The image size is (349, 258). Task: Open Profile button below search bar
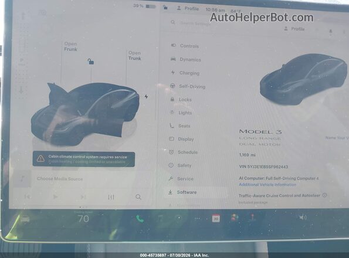click(294, 29)
